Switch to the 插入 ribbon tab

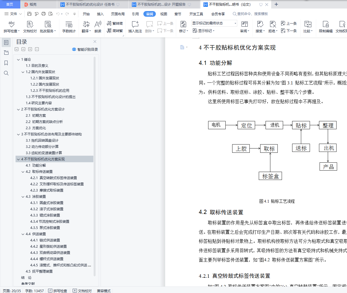tap(100, 14)
